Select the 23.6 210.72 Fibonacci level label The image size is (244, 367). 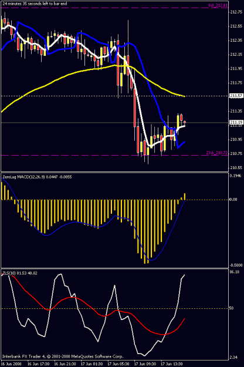216,153
